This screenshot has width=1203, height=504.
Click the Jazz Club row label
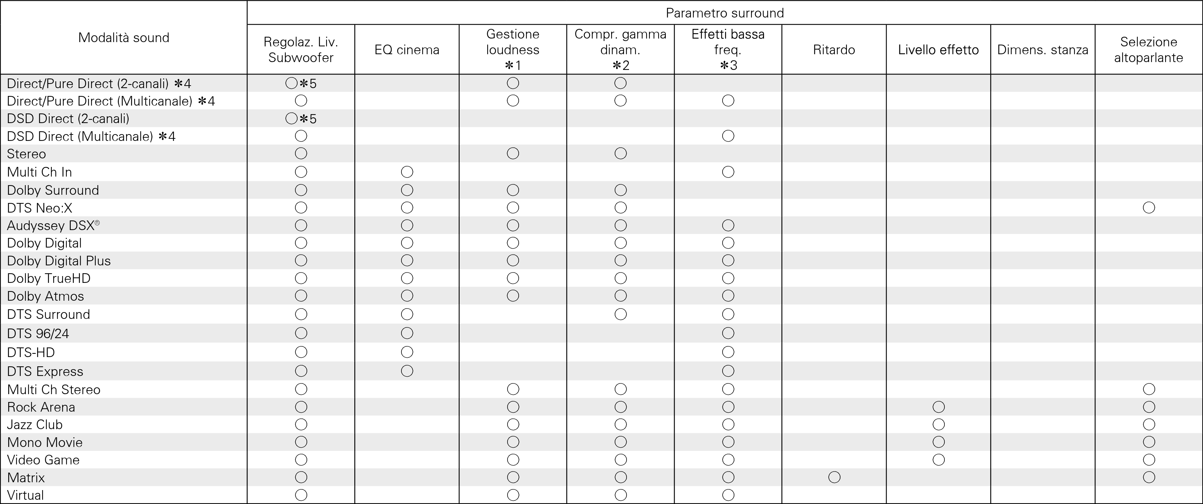coord(35,425)
